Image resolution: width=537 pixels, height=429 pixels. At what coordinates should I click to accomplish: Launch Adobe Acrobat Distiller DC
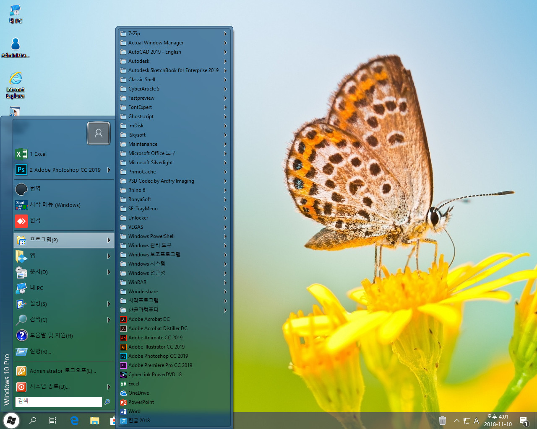pos(174,328)
